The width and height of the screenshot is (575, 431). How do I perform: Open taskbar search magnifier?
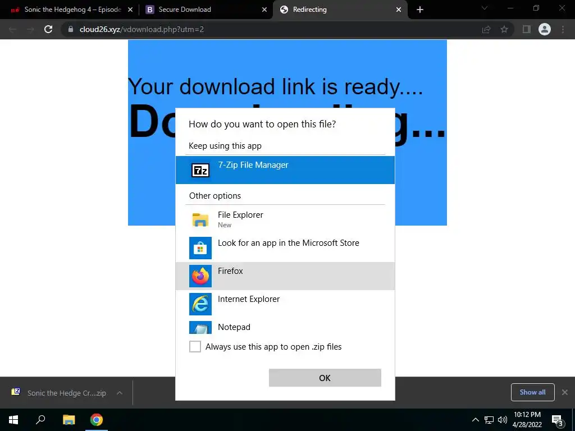[40, 420]
